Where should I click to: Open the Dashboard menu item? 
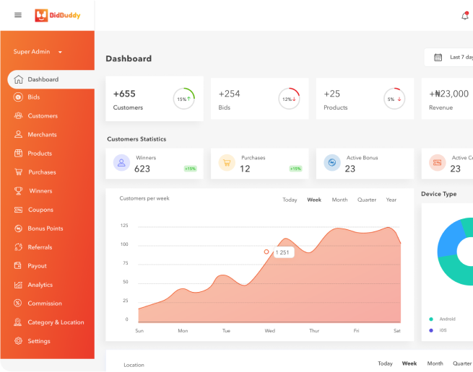click(51, 79)
